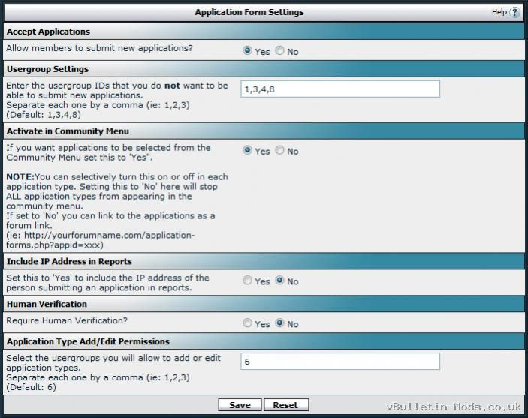This screenshot has width=528, height=418.
Task: Click the Include IP Address in Reports header
Action: (69, 262)
